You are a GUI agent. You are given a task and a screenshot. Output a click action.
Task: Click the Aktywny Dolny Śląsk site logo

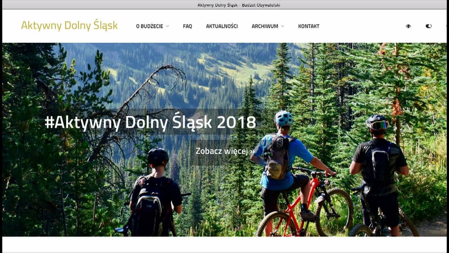[69, 25]
